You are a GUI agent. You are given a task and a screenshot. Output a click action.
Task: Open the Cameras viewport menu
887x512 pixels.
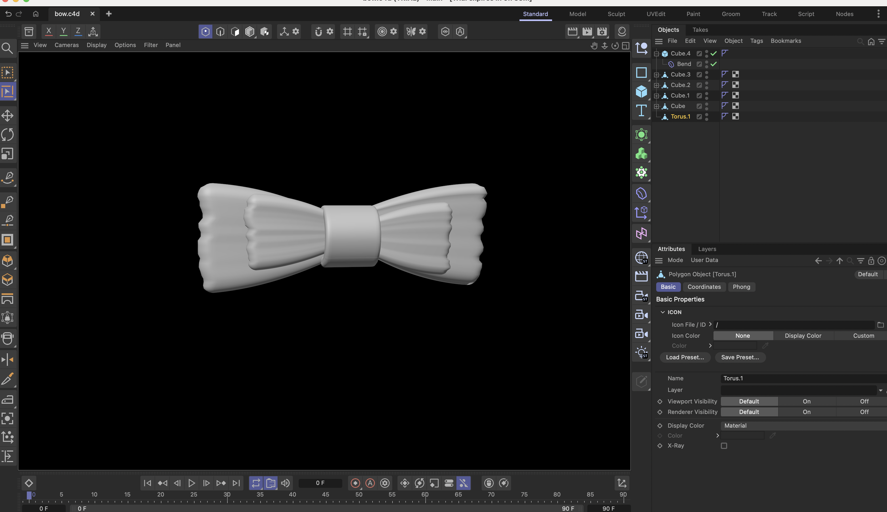coord(67,45)
